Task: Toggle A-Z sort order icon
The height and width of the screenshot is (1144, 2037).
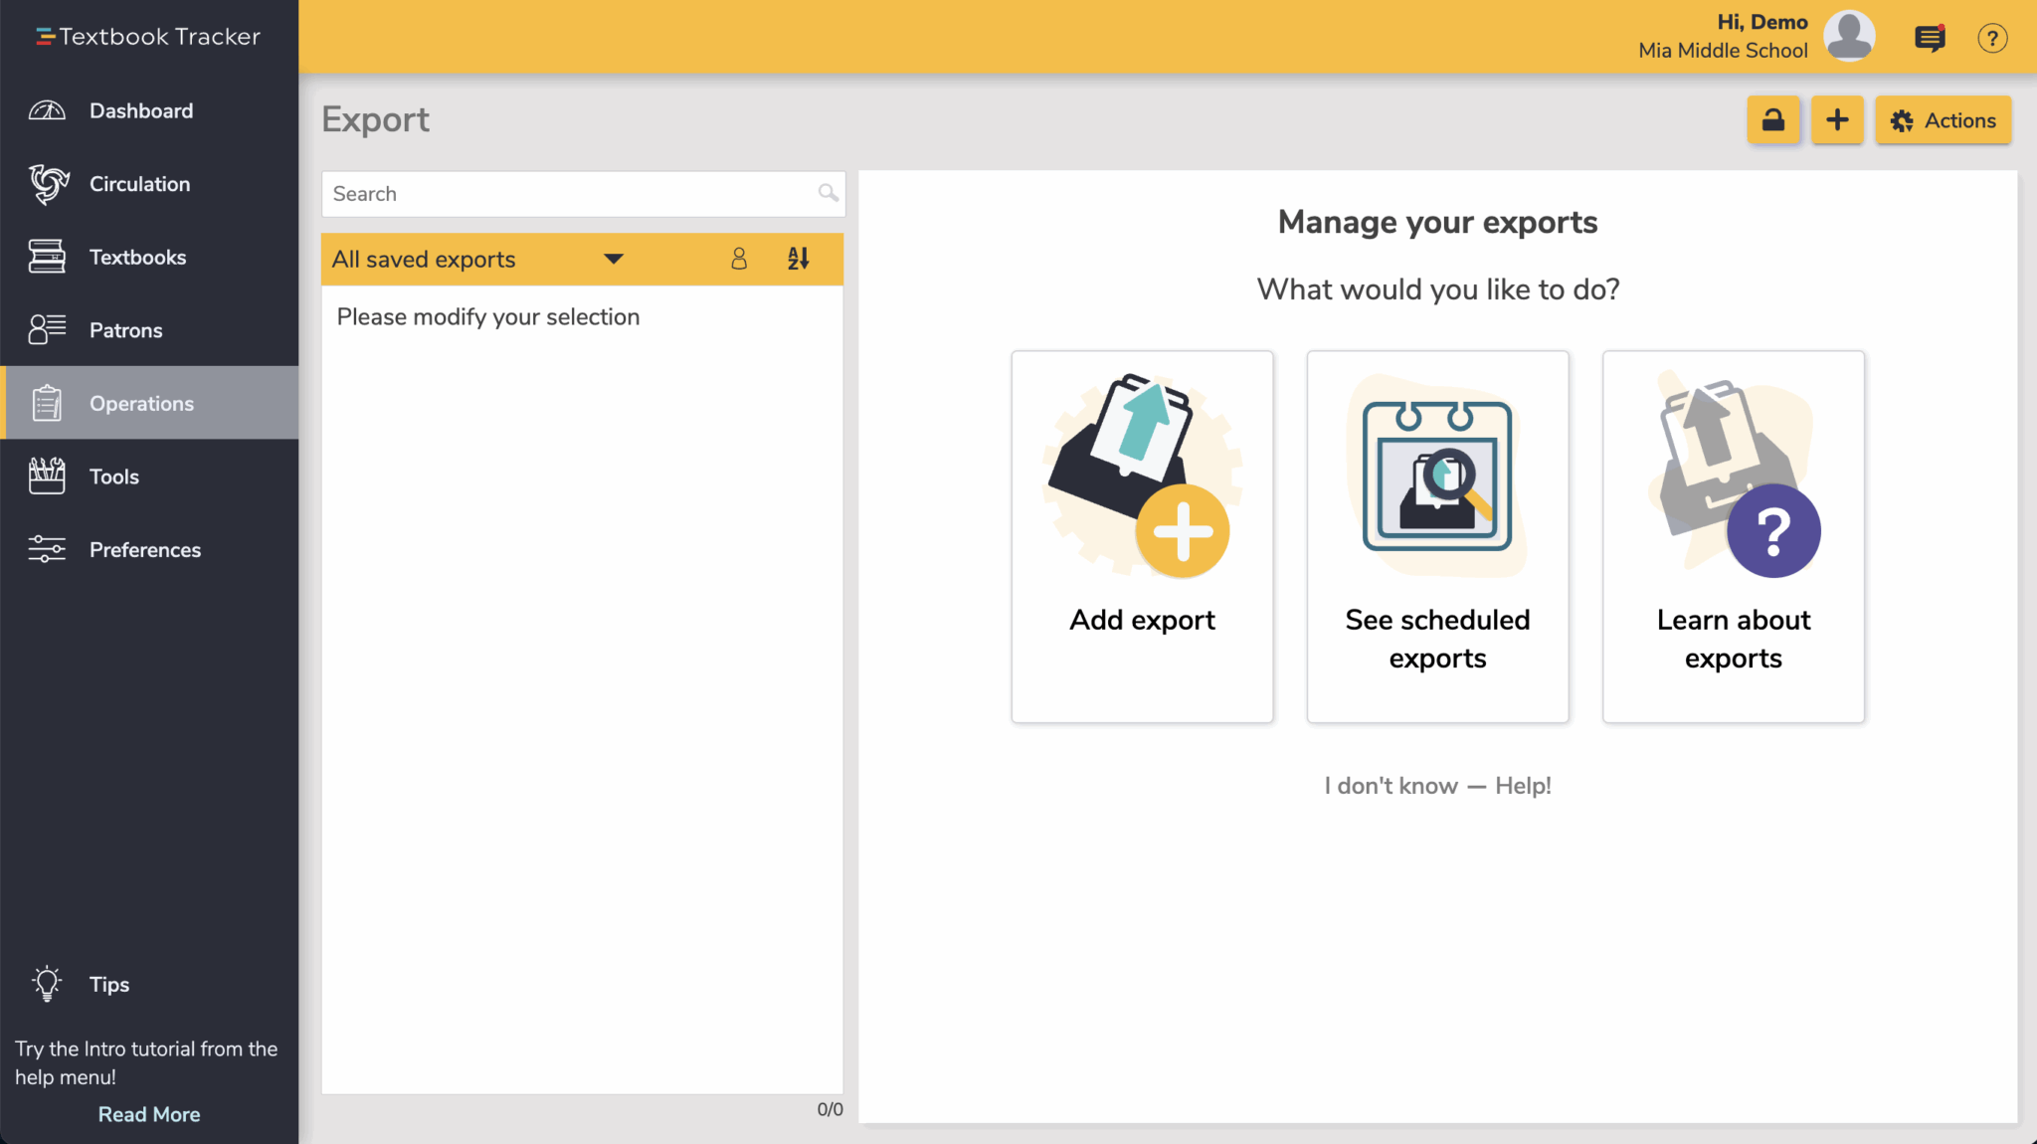Action: point(799,260)
